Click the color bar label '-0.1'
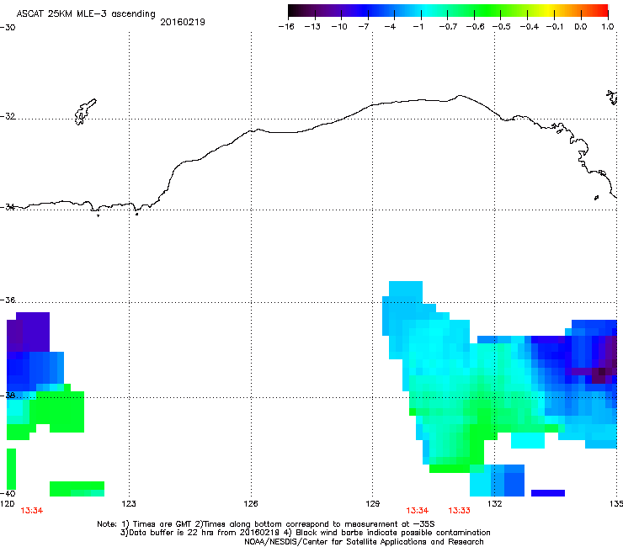Image resolution: width=623 pixels, height=547 pixels. tap(555, 27)
